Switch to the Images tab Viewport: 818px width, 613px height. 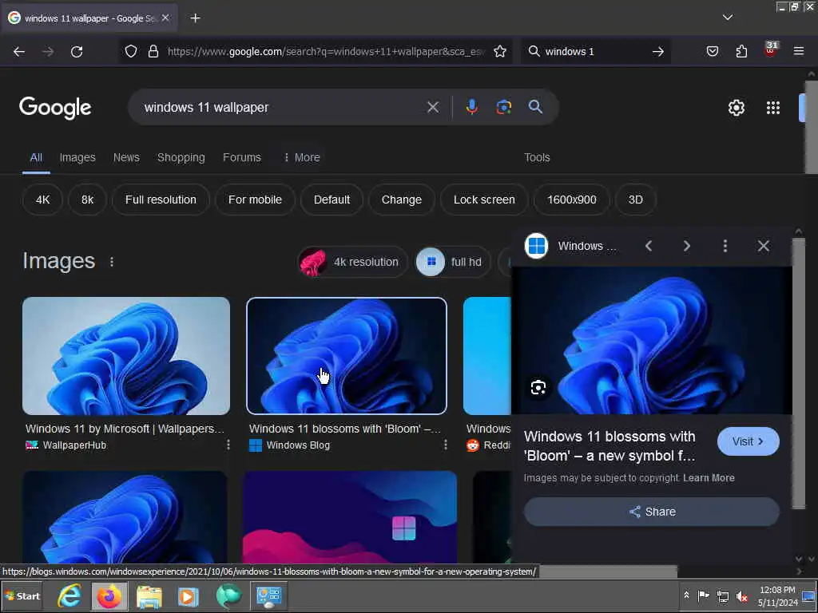pyautogui.click(x=77, y=157)
